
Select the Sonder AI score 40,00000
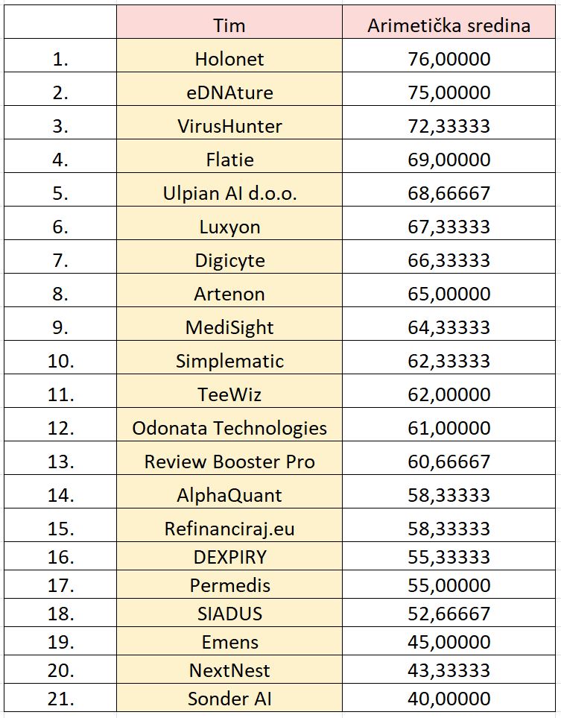[x=449, y=699]
